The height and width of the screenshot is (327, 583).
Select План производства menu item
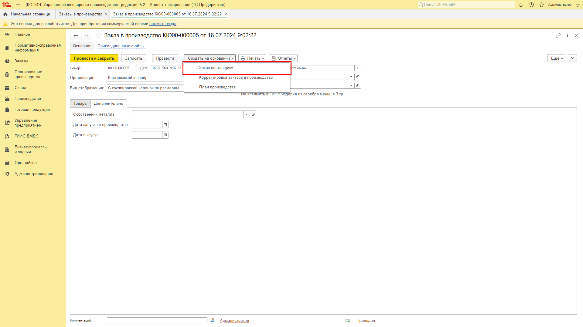237,87
